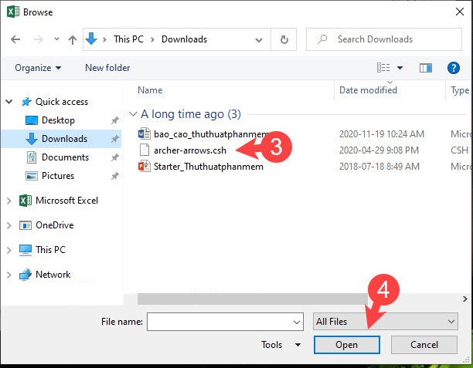Expand the address bar history dropdown
473x368 pixels.
[259, 40]
